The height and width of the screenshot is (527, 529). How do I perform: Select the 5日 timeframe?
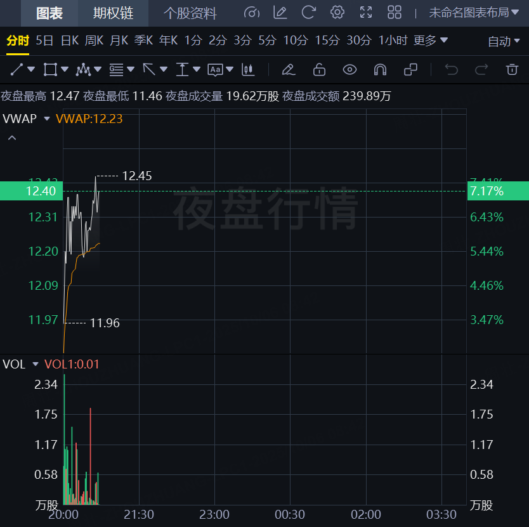[44, 41]
